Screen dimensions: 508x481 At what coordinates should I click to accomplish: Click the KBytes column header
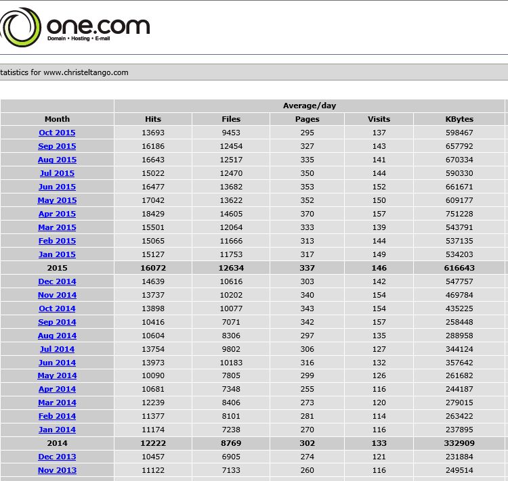pyautogui.click(x=459, y=119)
